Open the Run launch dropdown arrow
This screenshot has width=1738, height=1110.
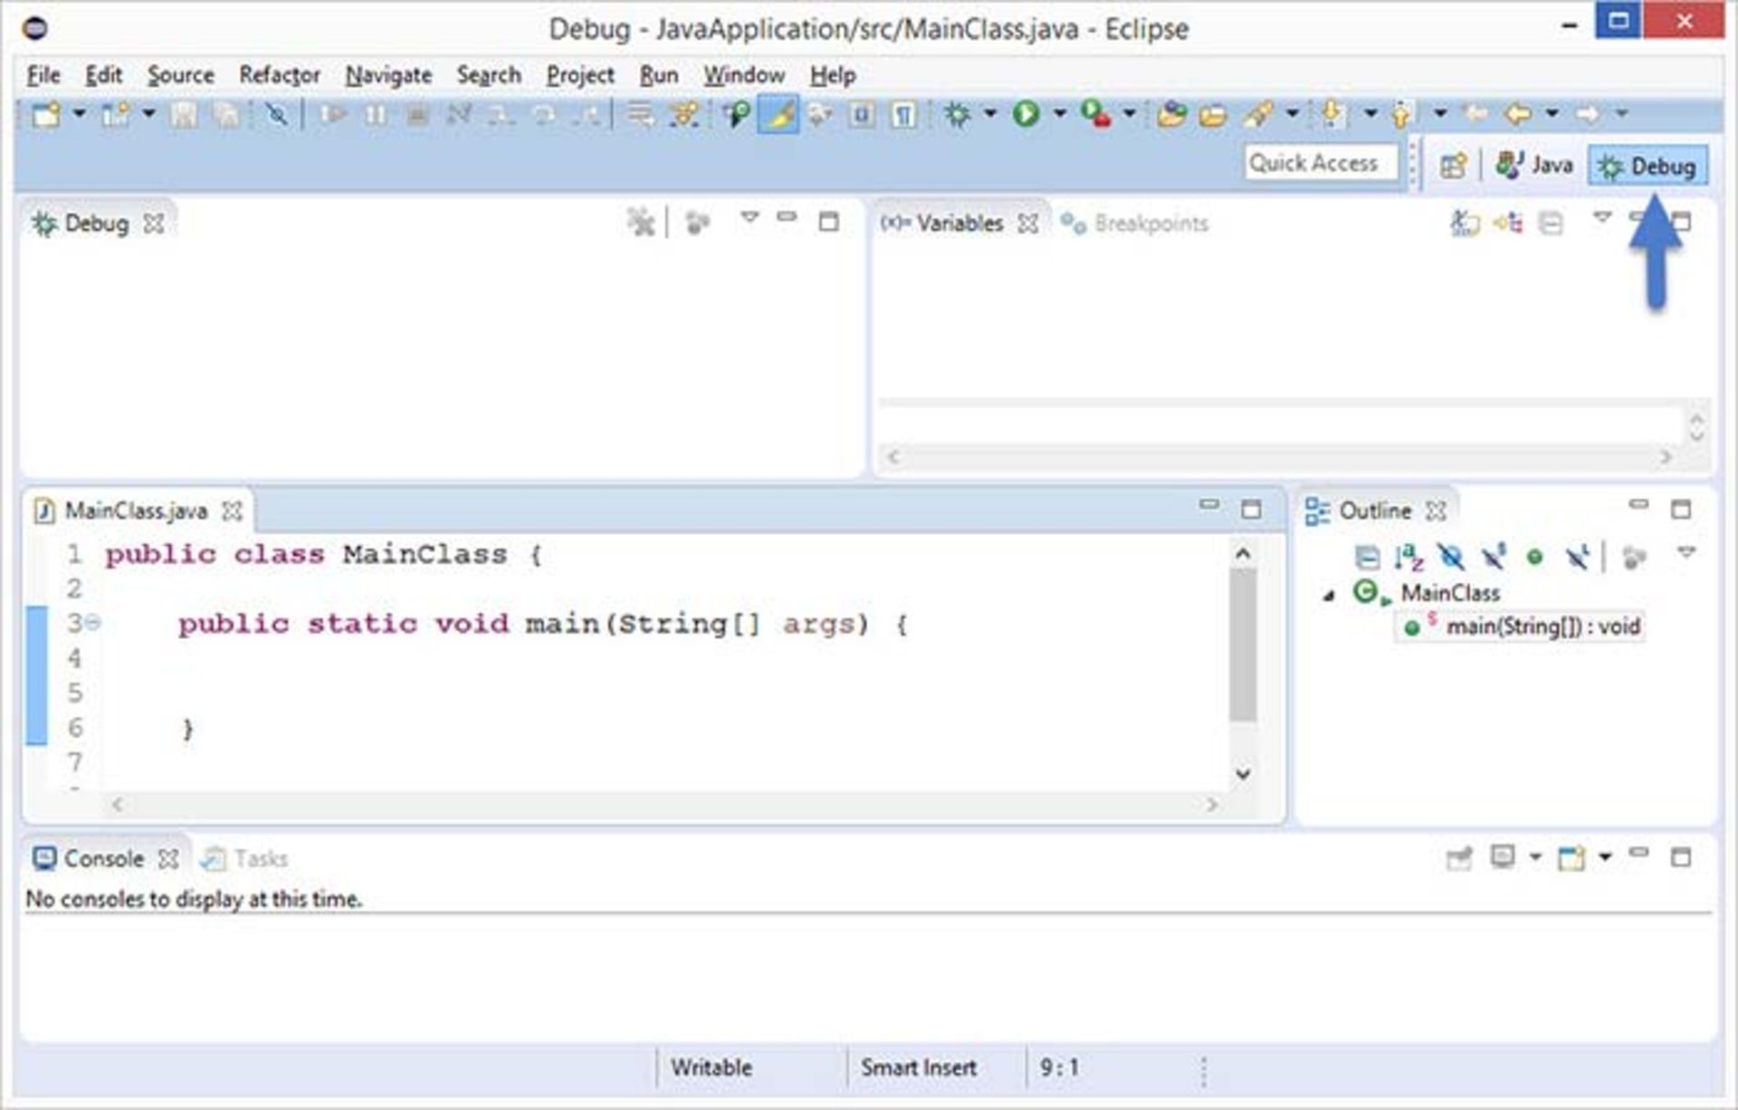click(x=1059, y=114)
